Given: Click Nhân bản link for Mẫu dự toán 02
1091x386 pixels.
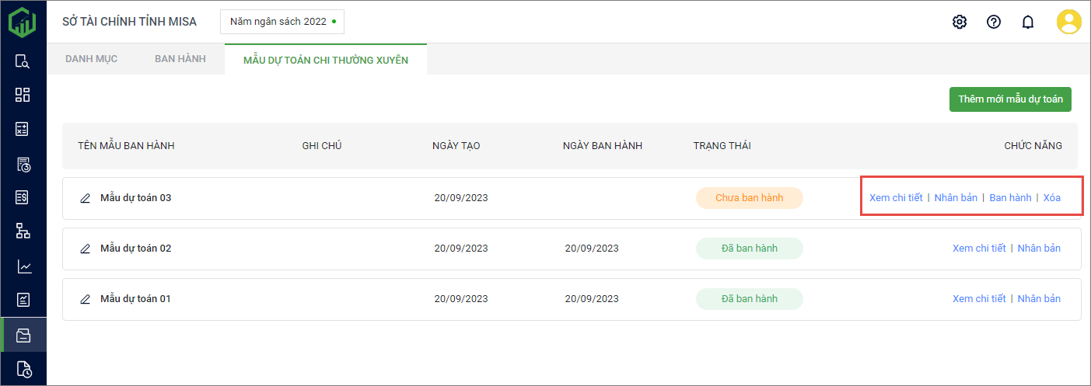Looking at the screenshot, I should pos(1039,249).
